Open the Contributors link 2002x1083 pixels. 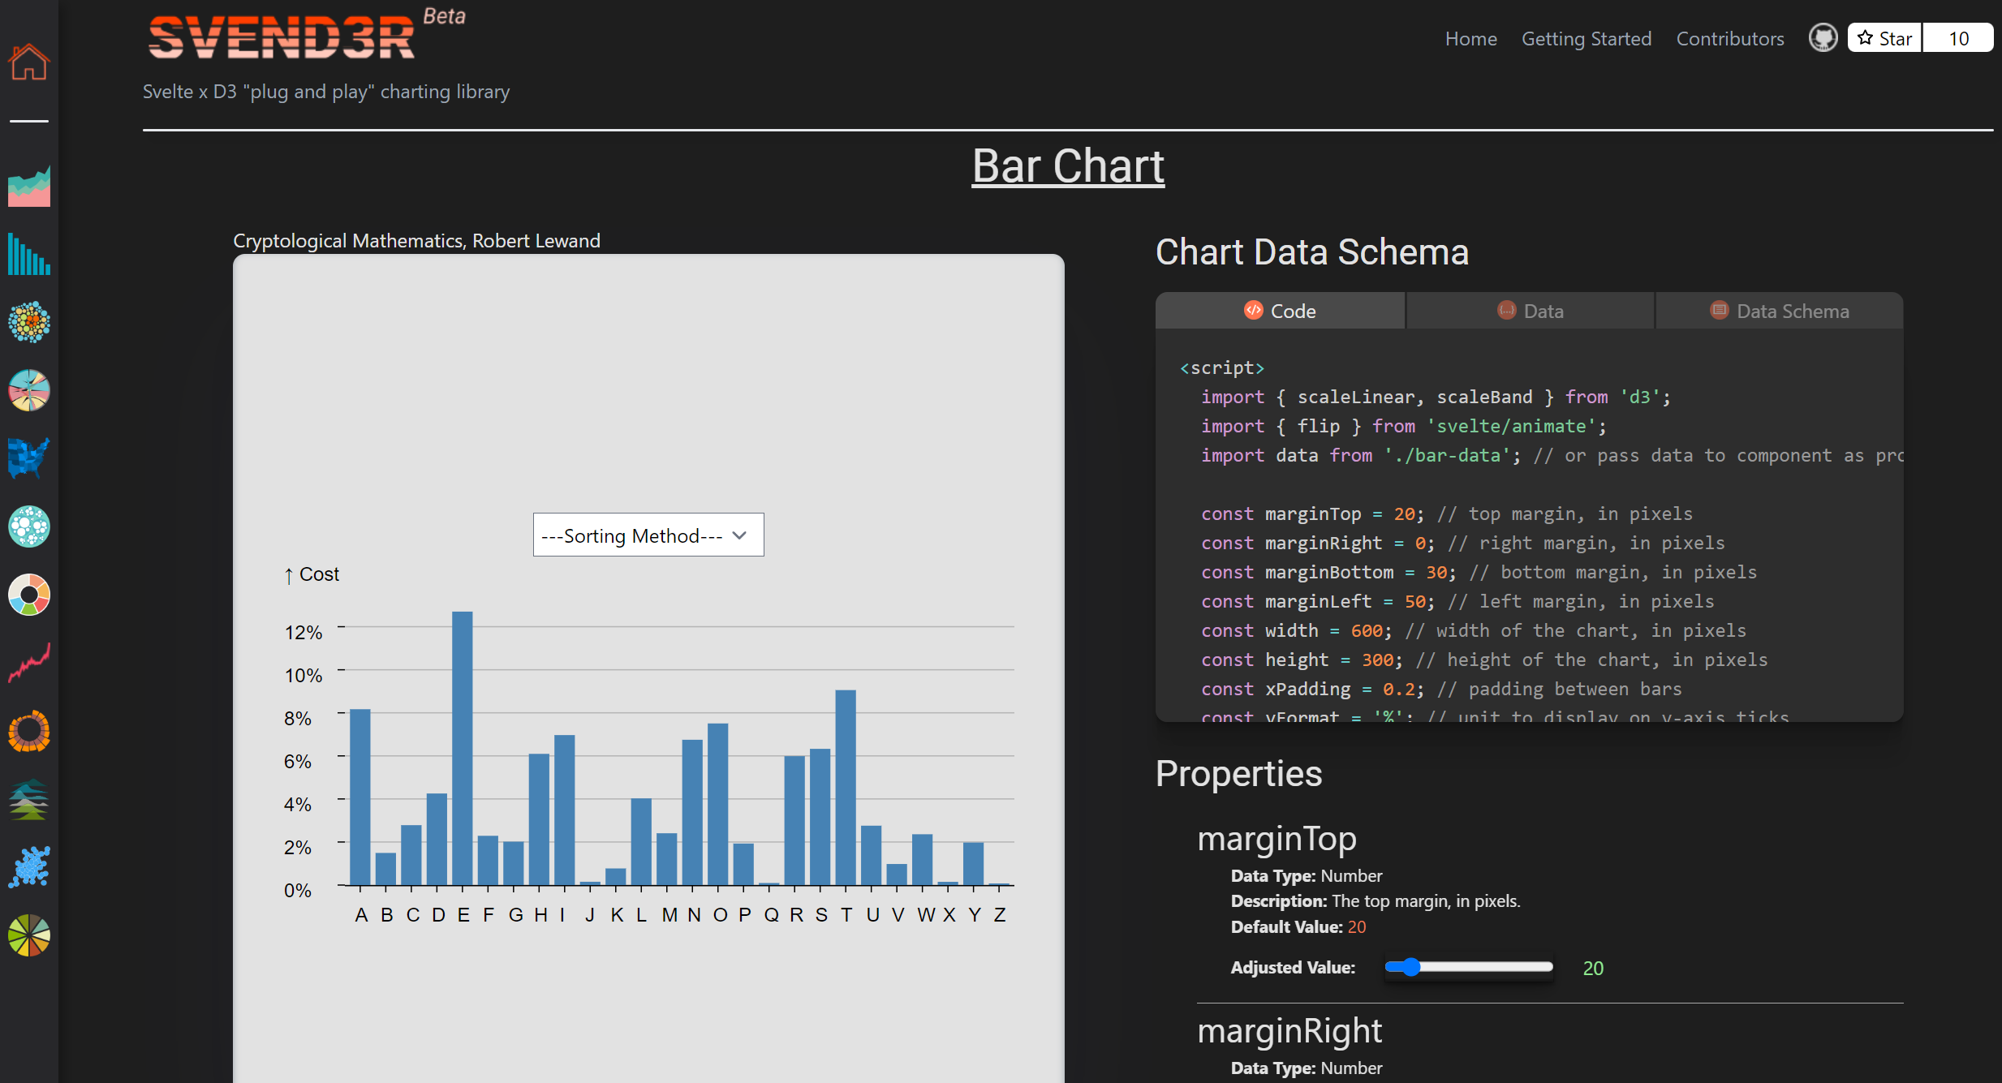(x=1730, y=39)
